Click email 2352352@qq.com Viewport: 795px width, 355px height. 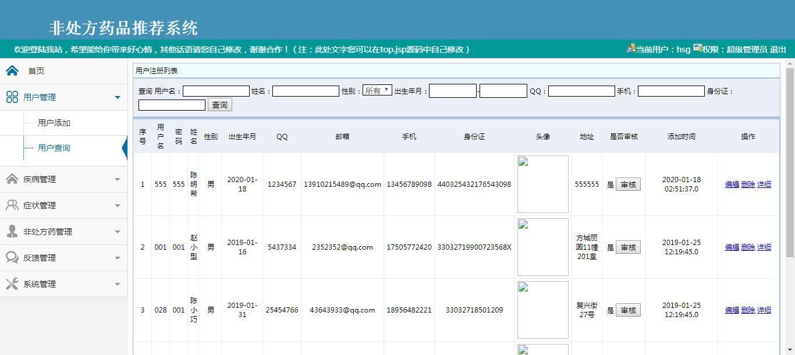pos(342,247)
